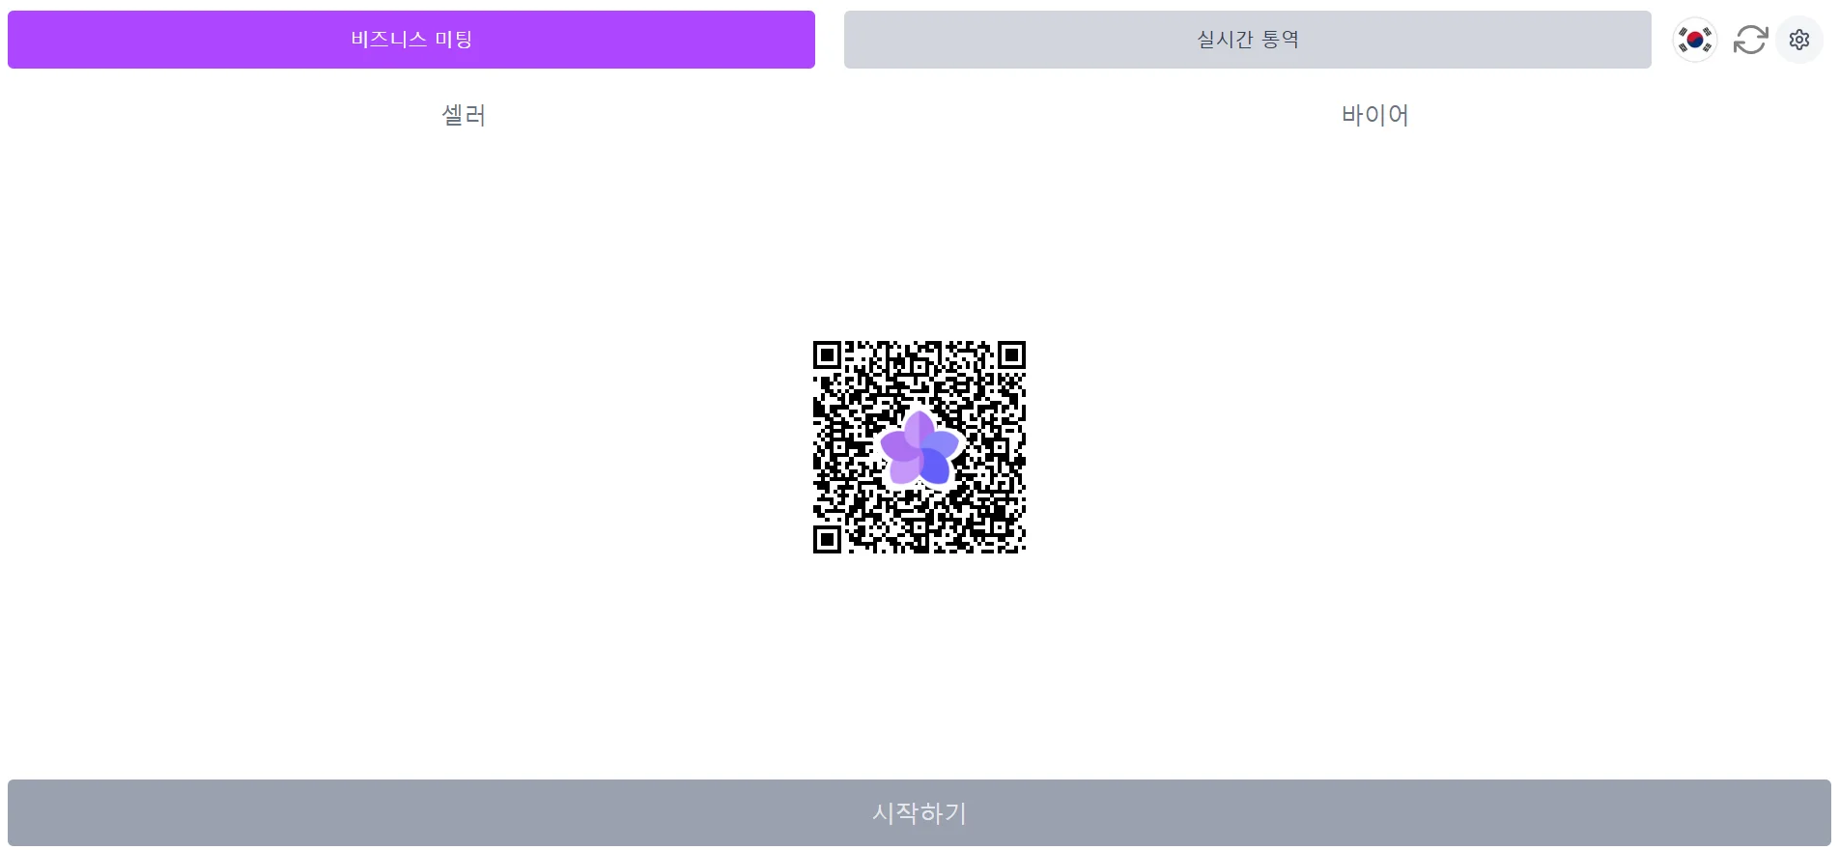The width and height of the screenshot is (1839, 850).
Task: Click QR code's top-left finder square
Action: pos(827,354)
